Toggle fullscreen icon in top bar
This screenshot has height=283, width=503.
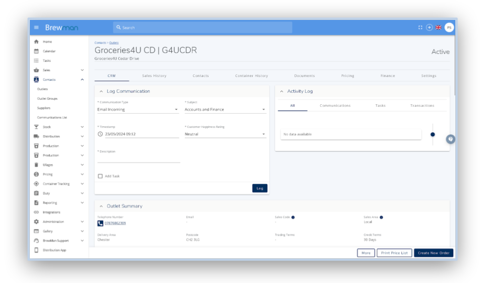coord(420,28)
